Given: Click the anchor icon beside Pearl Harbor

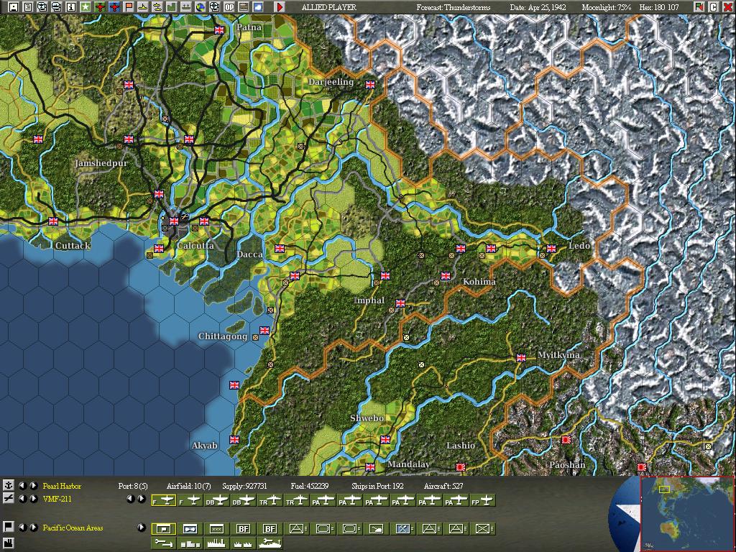Looking at the screenshot, I should click(x=8, y=485).
